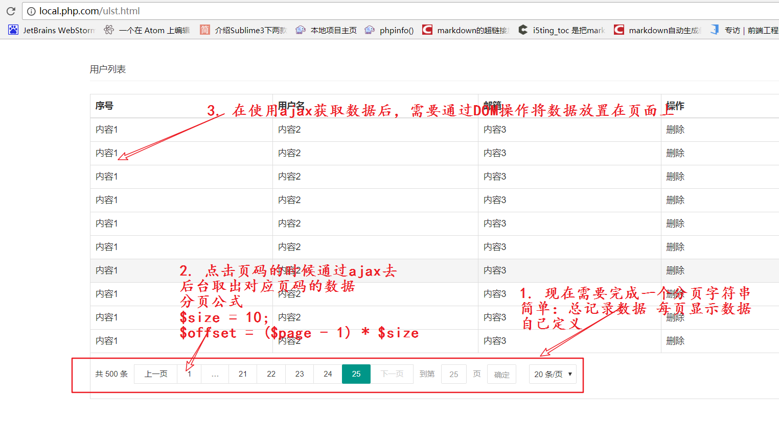Viewport: 779px width, 422px height.
Task: Click the ellipsis in pagination
Action: 215,374
